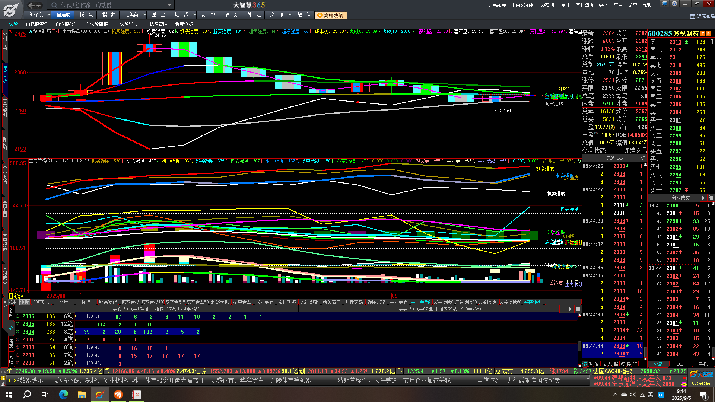715x402 pixels.
Task: Click the blue pin icon in title bar
Action: 665,4
